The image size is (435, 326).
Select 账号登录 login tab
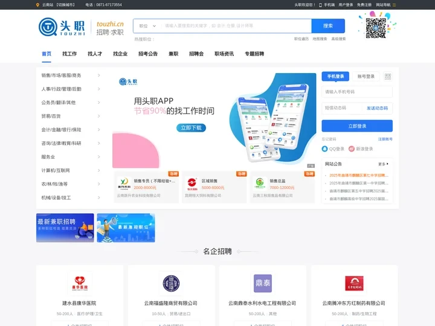pos(366,77)
